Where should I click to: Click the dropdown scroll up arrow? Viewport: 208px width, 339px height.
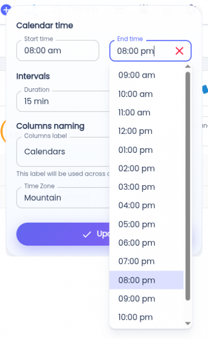188,66
